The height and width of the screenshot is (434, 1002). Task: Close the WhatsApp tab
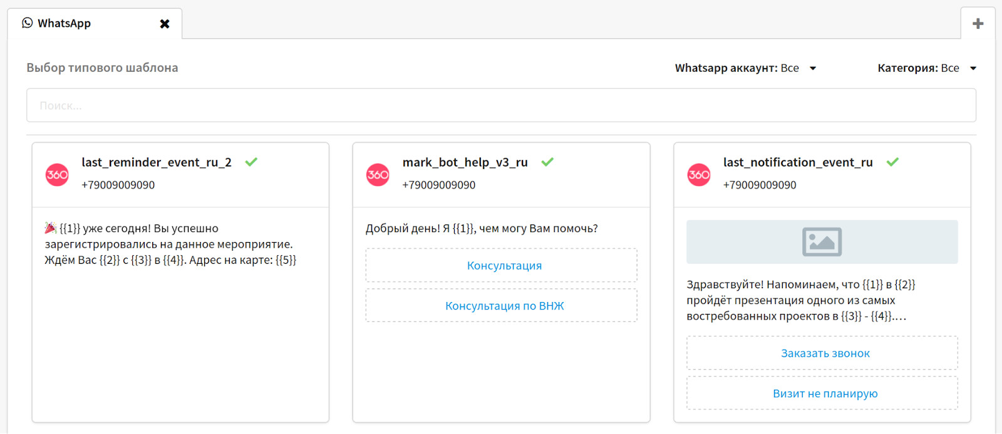pyautogui.click(x=165, y=24)
